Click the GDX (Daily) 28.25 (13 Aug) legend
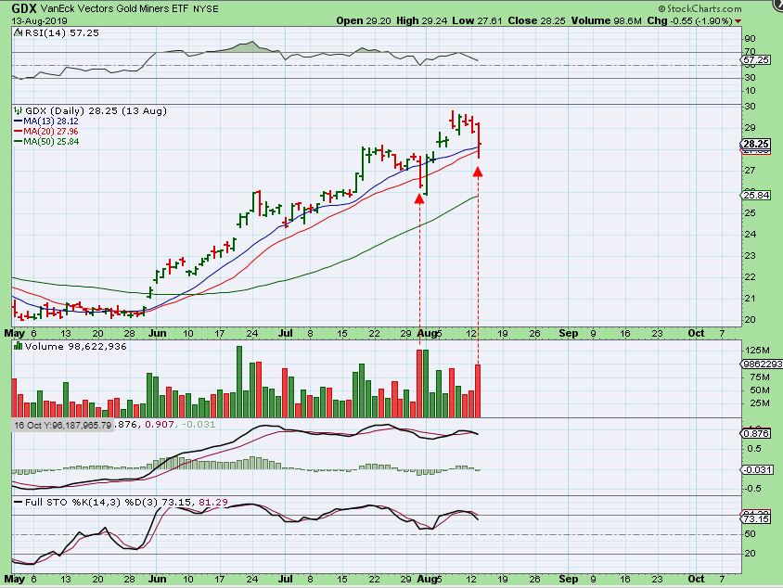The width and height of the screenshot is (783, 588). tap(96, 110)
